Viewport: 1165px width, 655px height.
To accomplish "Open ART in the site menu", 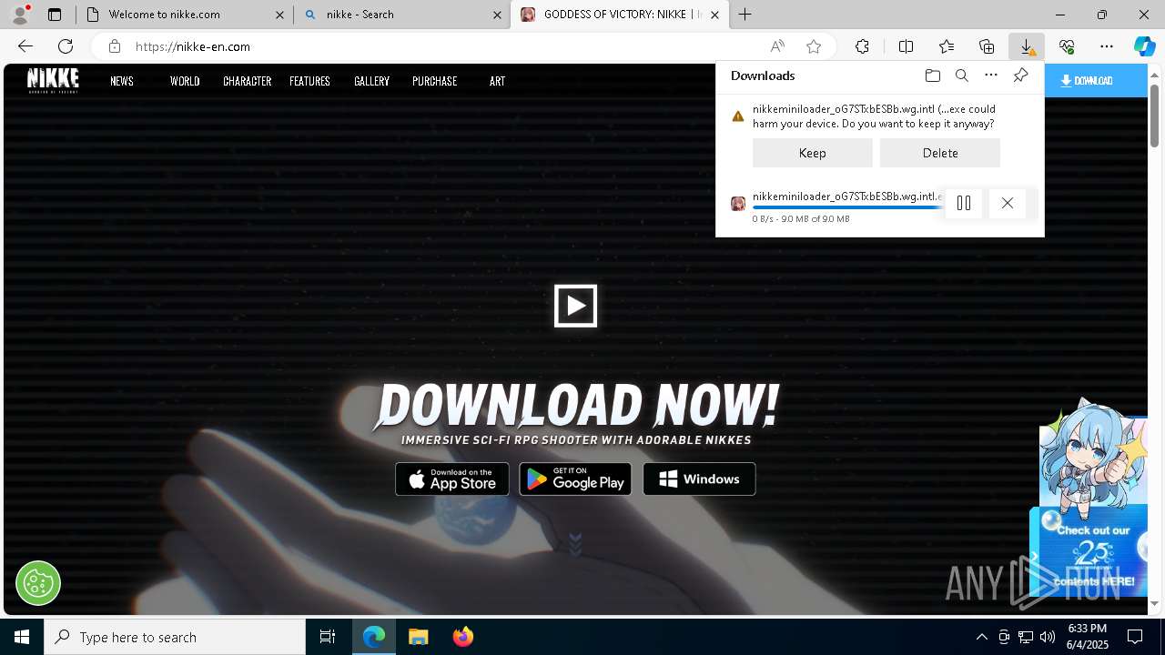I will pyautogui.click(x=497, y=81).
